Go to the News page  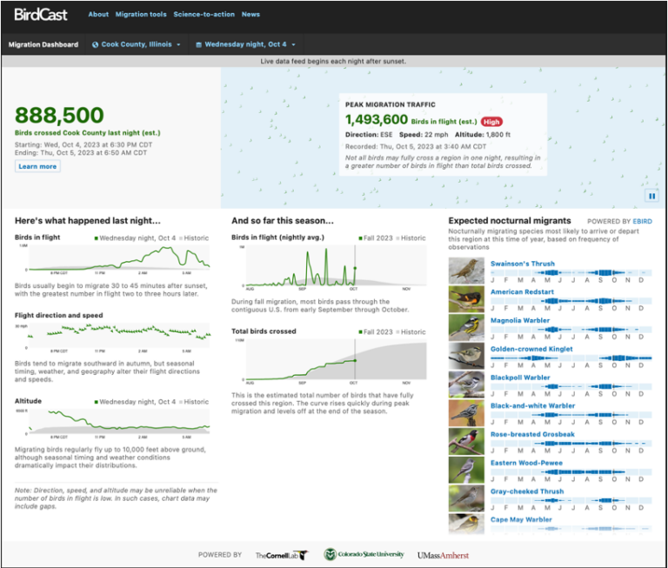pyautogui.click(x=250, y=15)
